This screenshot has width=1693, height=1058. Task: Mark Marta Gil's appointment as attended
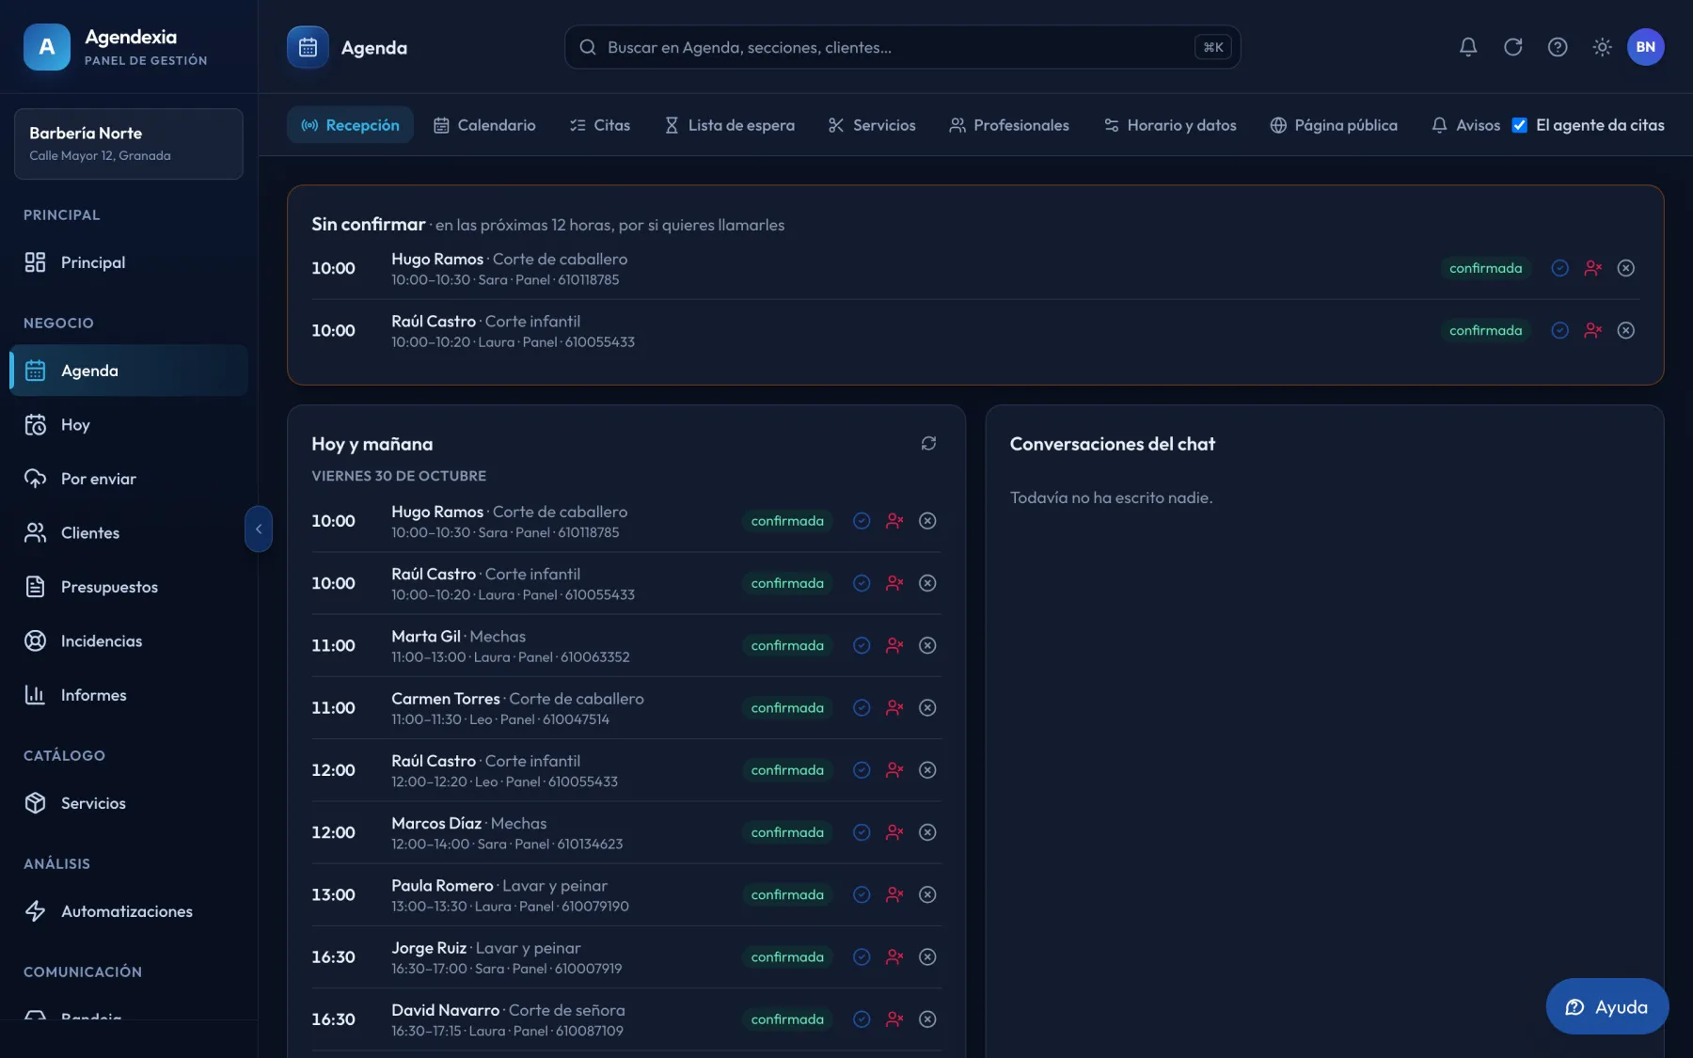[x=862, y=645]
